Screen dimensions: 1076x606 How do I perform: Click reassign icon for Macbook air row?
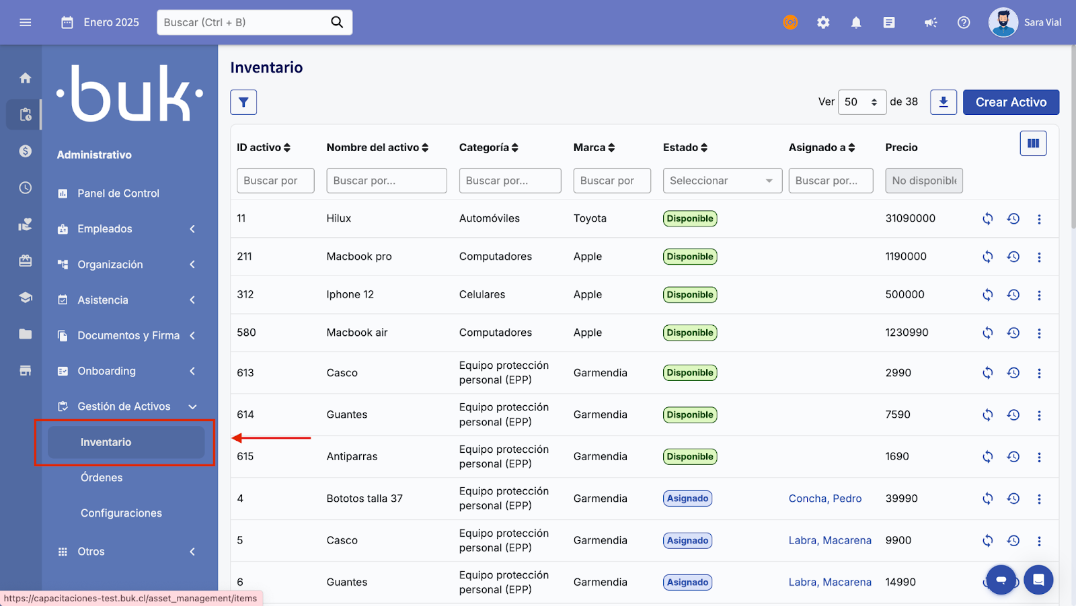tap(988, 333)
